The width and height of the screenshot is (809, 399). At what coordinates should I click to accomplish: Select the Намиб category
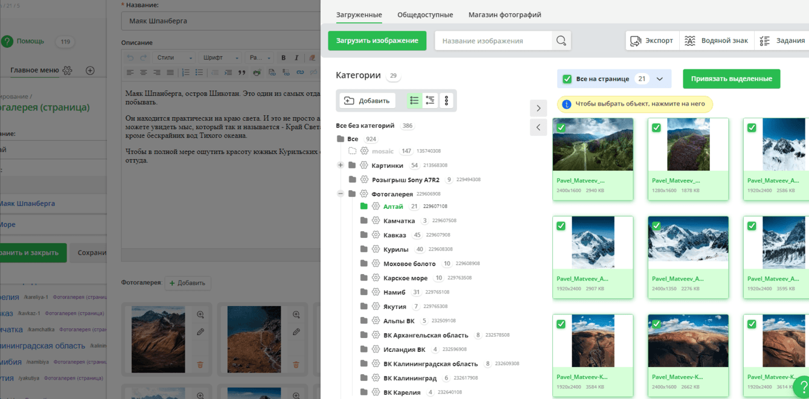pos(394,292)
